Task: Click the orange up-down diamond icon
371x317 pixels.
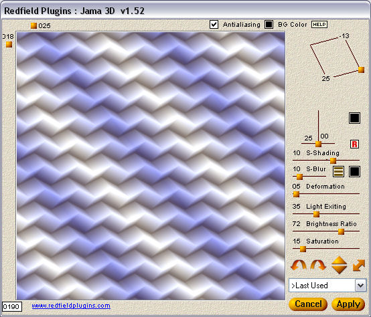Action: point(340,265)
